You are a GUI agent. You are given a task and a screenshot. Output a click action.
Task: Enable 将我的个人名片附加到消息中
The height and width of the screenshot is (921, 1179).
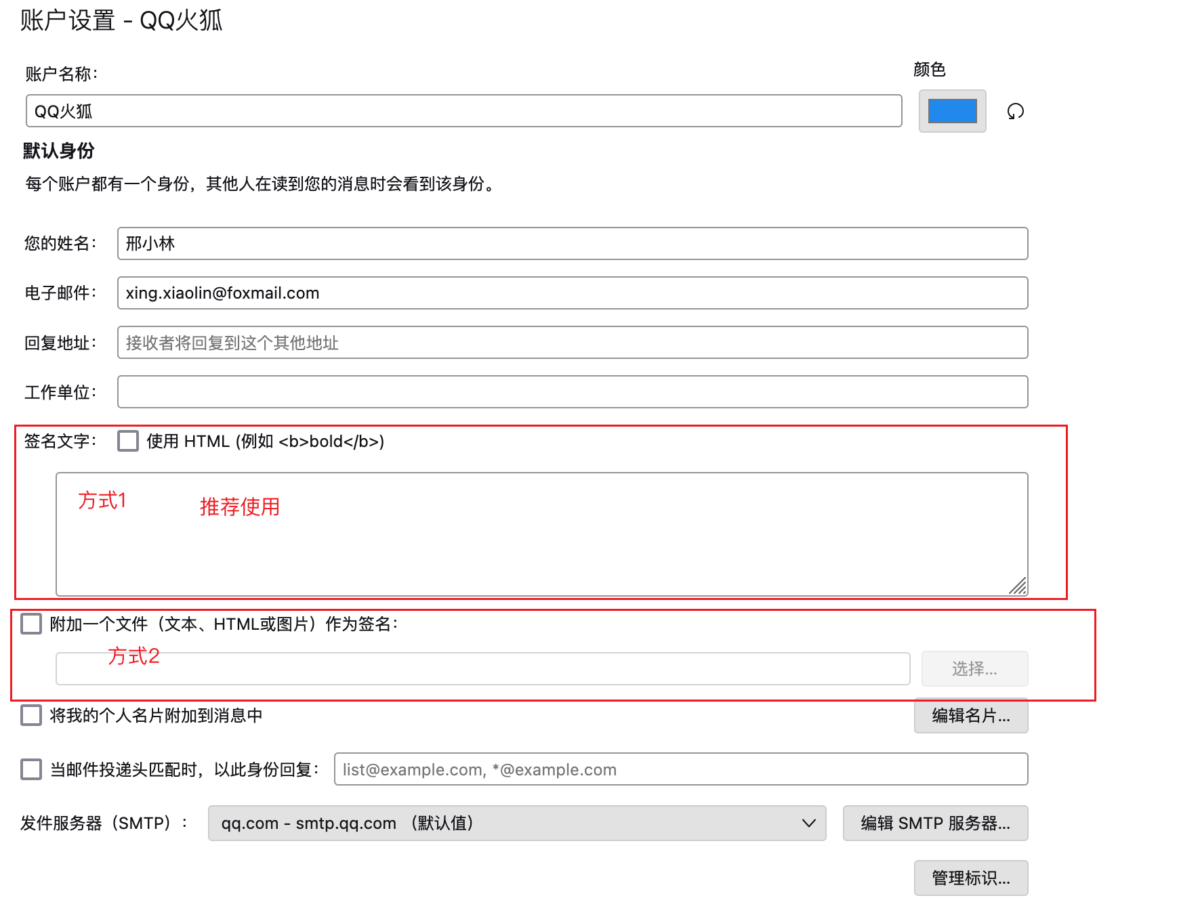(x=30, y=715)
